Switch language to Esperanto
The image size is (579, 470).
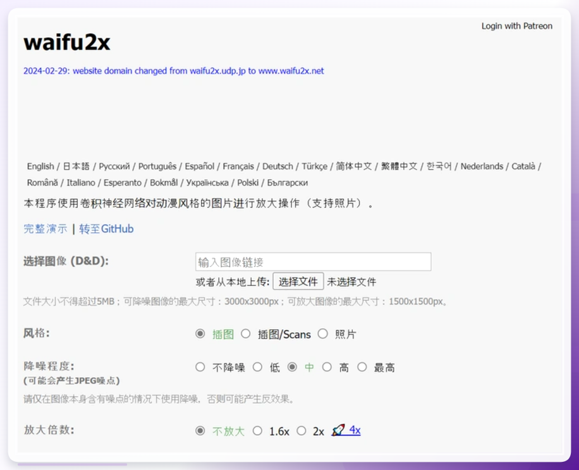[x=122, y=182]
